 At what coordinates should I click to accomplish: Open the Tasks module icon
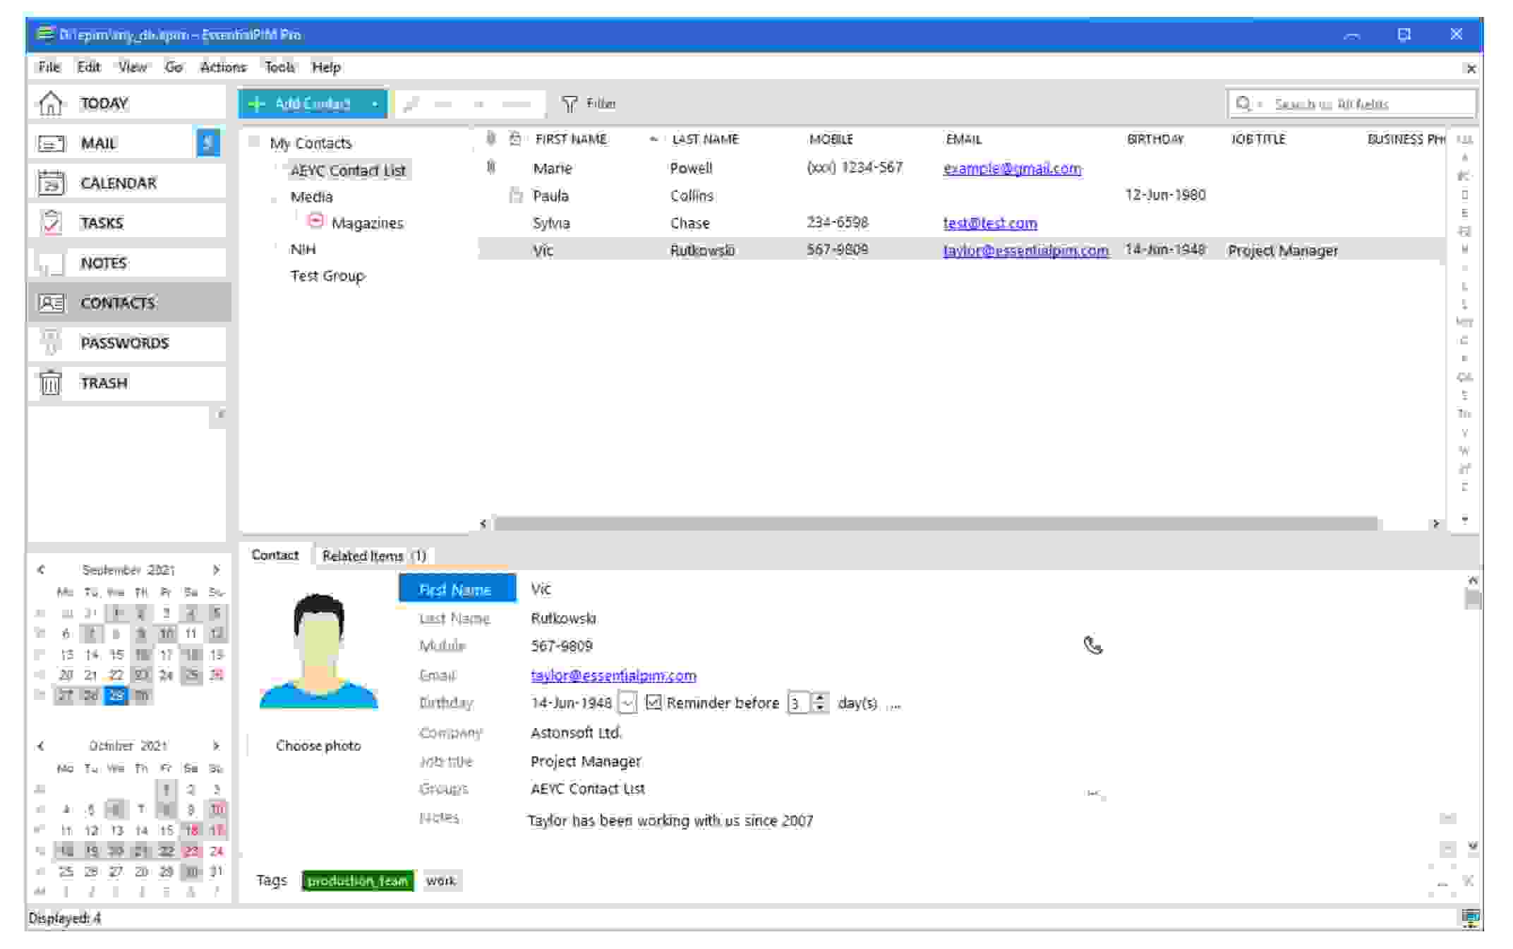click(x=51, y=223)
